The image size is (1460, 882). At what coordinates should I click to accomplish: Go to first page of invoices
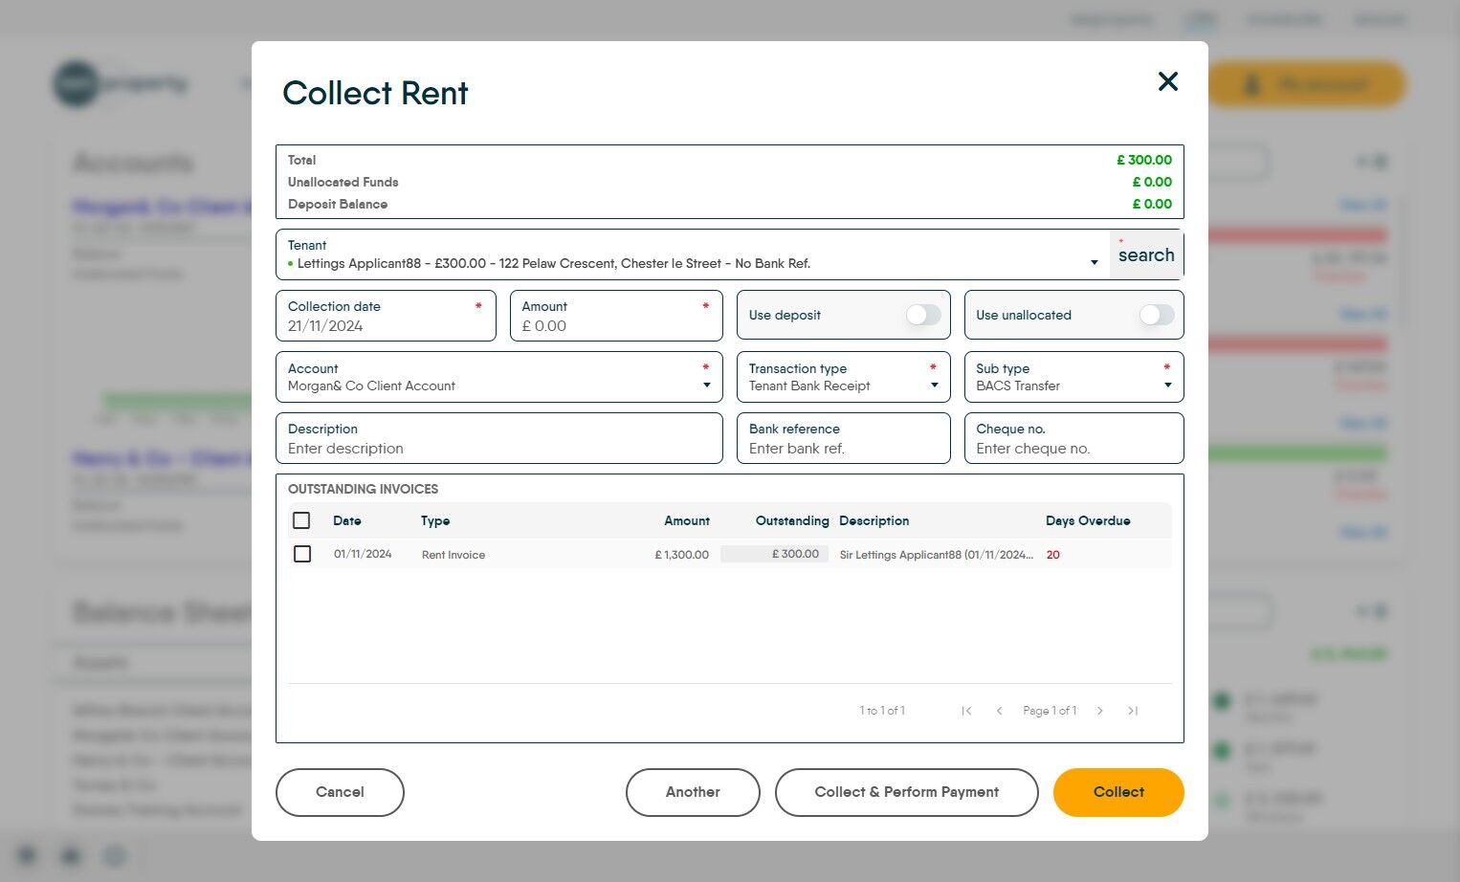pos(966,711)
